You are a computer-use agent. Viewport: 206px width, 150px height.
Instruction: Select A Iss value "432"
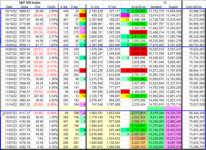(64, 130)
